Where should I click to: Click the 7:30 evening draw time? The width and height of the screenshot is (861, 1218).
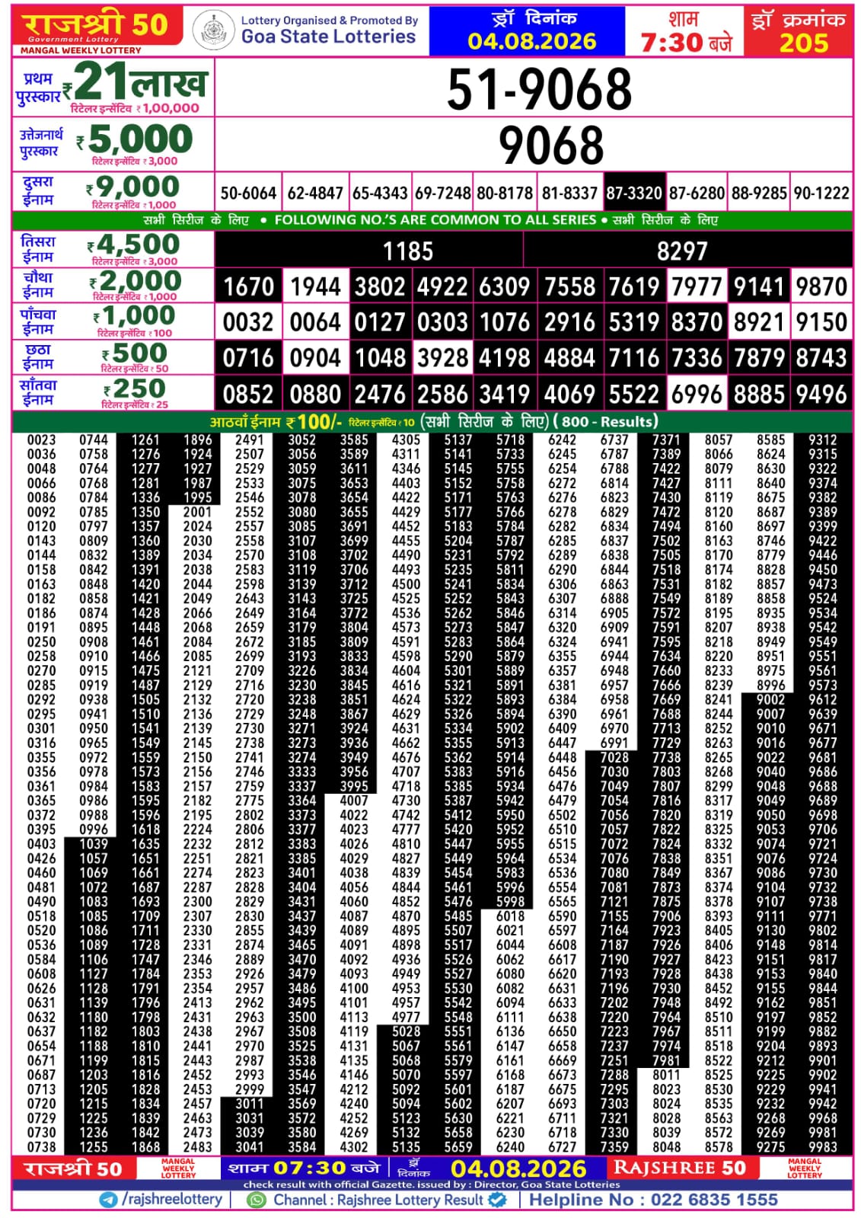[x=686, y=43]
